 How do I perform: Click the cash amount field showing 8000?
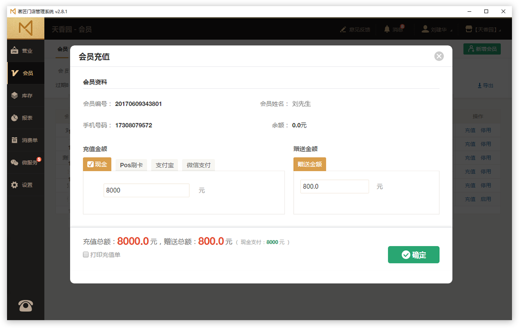146,190
